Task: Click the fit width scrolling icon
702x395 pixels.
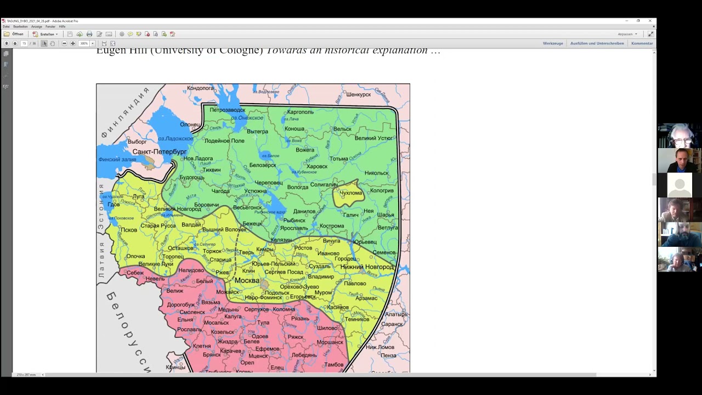Action: coord(104,43)
